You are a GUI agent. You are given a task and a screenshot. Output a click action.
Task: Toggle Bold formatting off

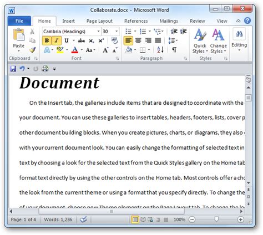click(x=47, y=40)
